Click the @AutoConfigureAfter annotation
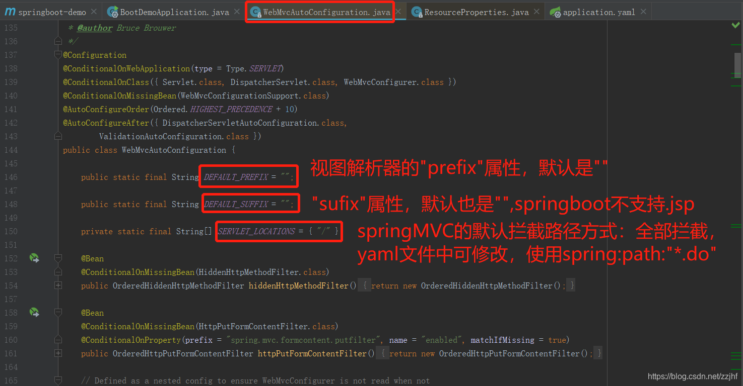The image size is (743, 386). [x=106, y=123]
